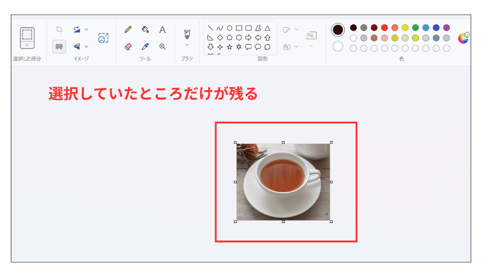Image resolution: width=482 pixels, height=272 pixels.
Task: Select the Pencil tool
Action: click(127, 30)
